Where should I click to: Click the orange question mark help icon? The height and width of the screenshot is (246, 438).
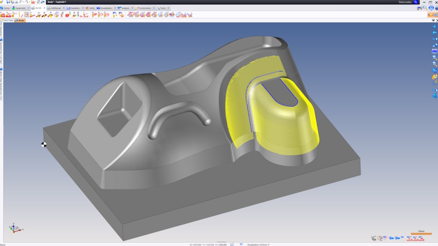435,83
